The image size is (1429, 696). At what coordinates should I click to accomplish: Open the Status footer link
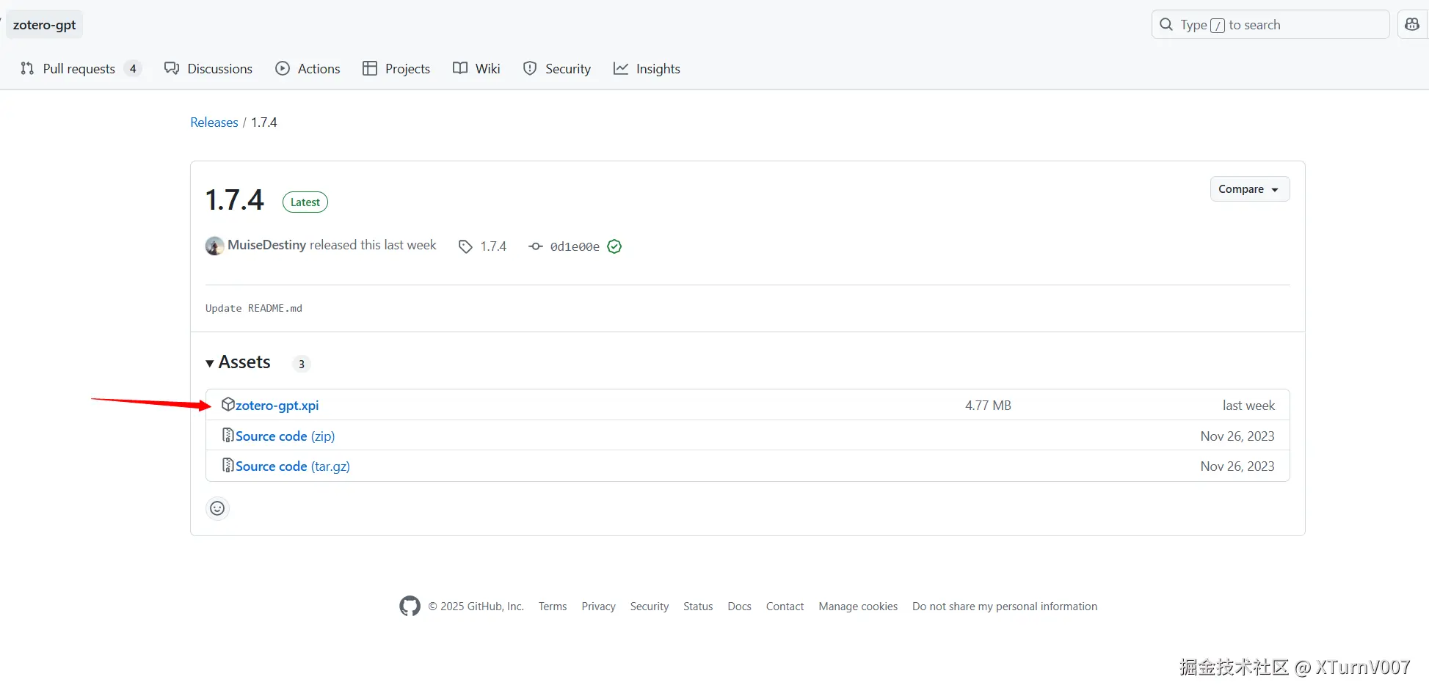click(698, 607)
